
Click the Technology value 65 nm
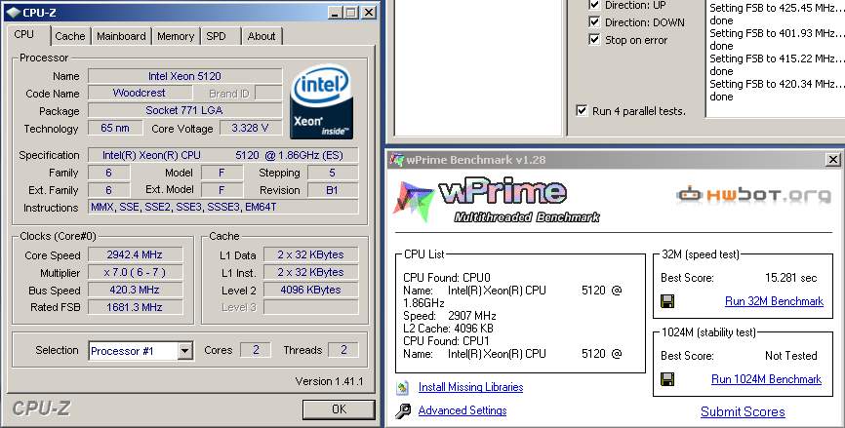point(115,128)
